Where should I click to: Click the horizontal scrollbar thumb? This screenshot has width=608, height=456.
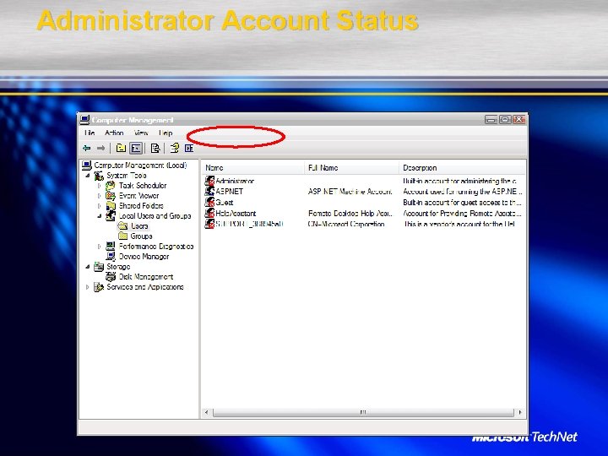pyautogui.click(x=363, y=412)
